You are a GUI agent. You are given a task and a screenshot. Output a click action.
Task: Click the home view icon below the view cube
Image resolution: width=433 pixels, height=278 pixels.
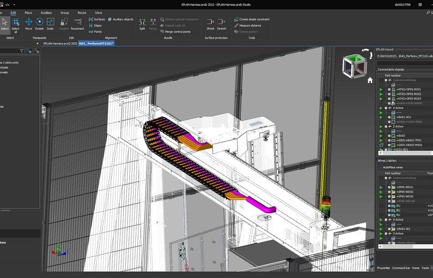(x=370, y=80)
